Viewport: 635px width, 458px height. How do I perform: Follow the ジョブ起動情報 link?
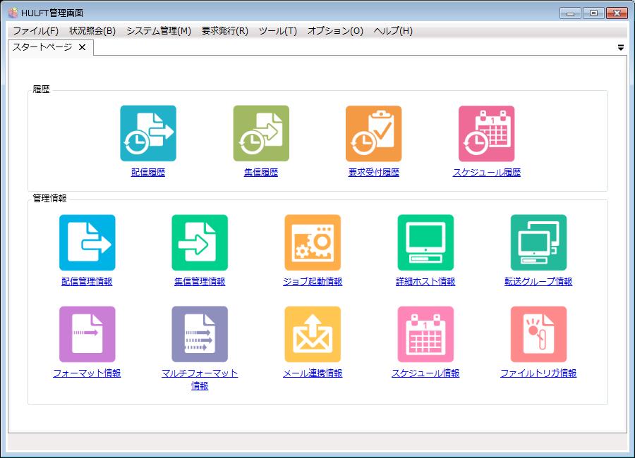click(x=313, y=282)
